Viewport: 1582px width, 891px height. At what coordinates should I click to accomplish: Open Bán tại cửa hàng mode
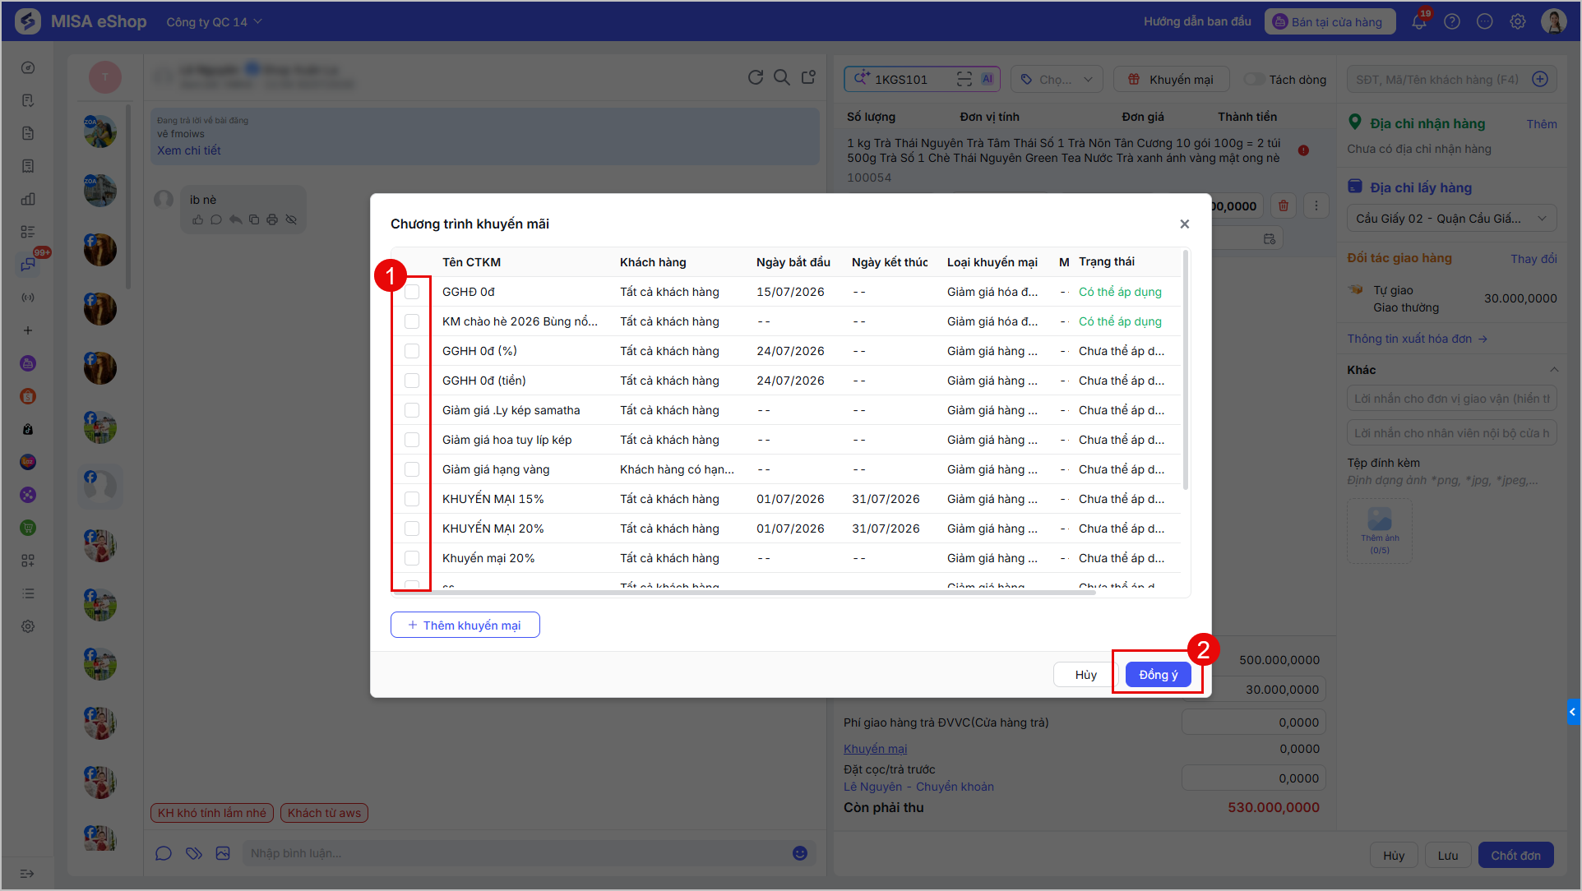coord(1329,22)
